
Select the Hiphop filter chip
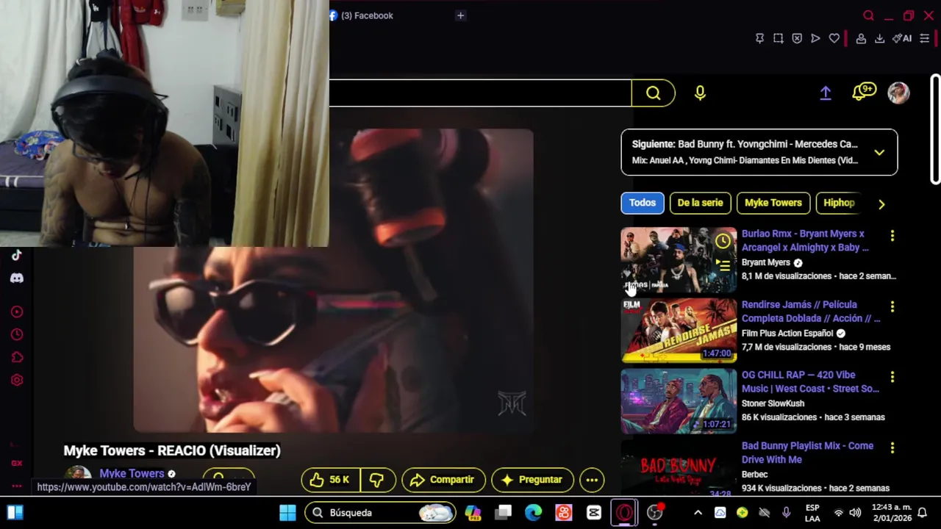[x=839, y=203]
